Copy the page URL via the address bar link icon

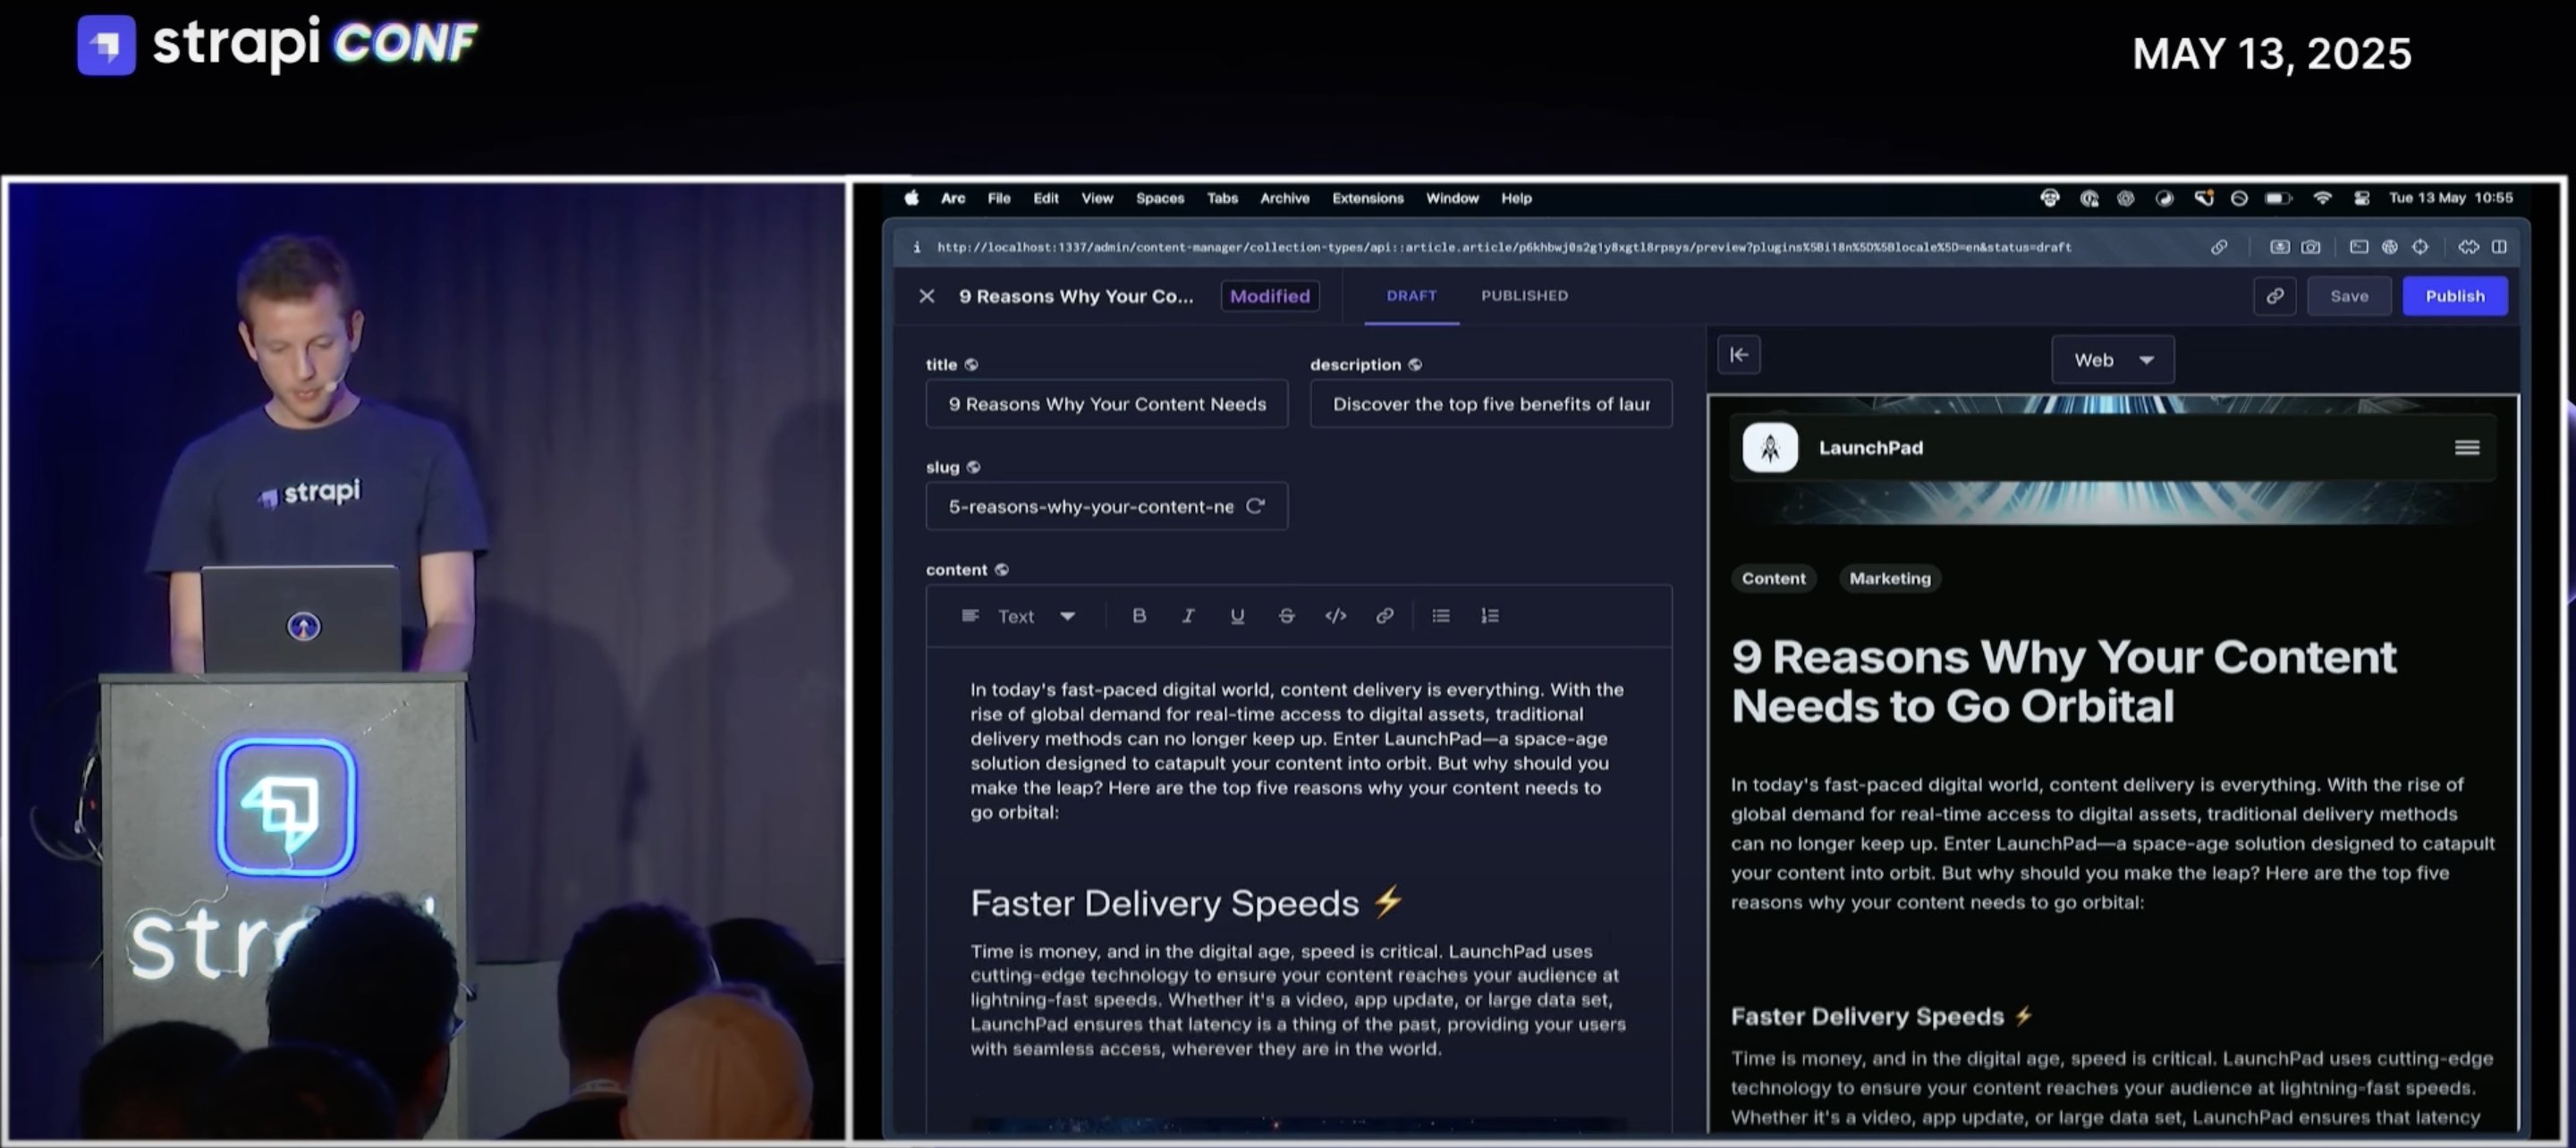click(x=2219, y=247)
